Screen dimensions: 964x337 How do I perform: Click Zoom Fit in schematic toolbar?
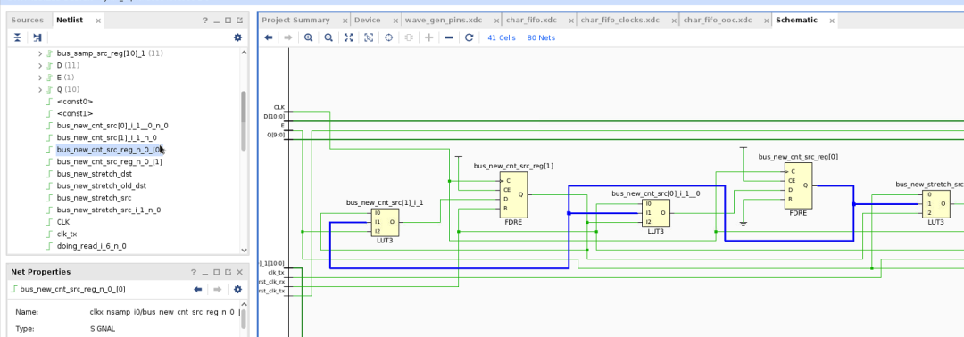pyautogui.click(x=349, y=37)
